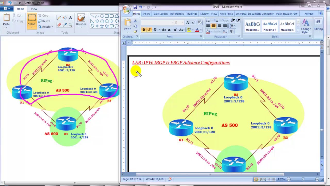Click Resize button in Paint

point(44,21)
